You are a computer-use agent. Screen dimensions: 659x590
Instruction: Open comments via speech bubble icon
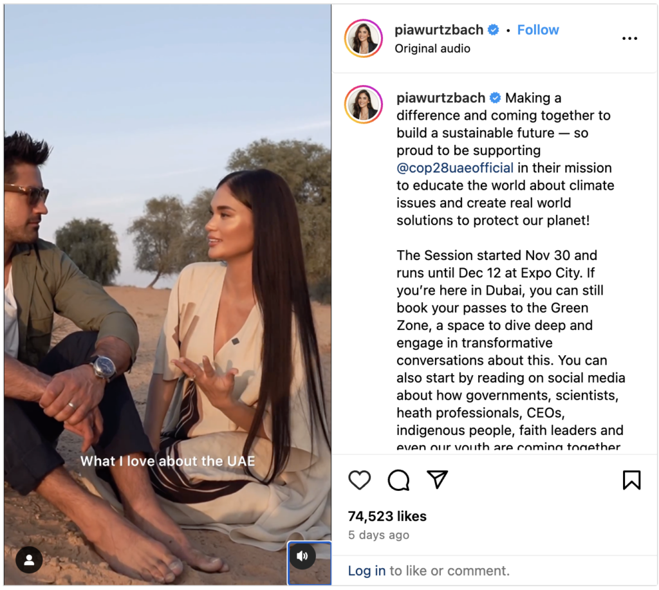pos(398,480)
